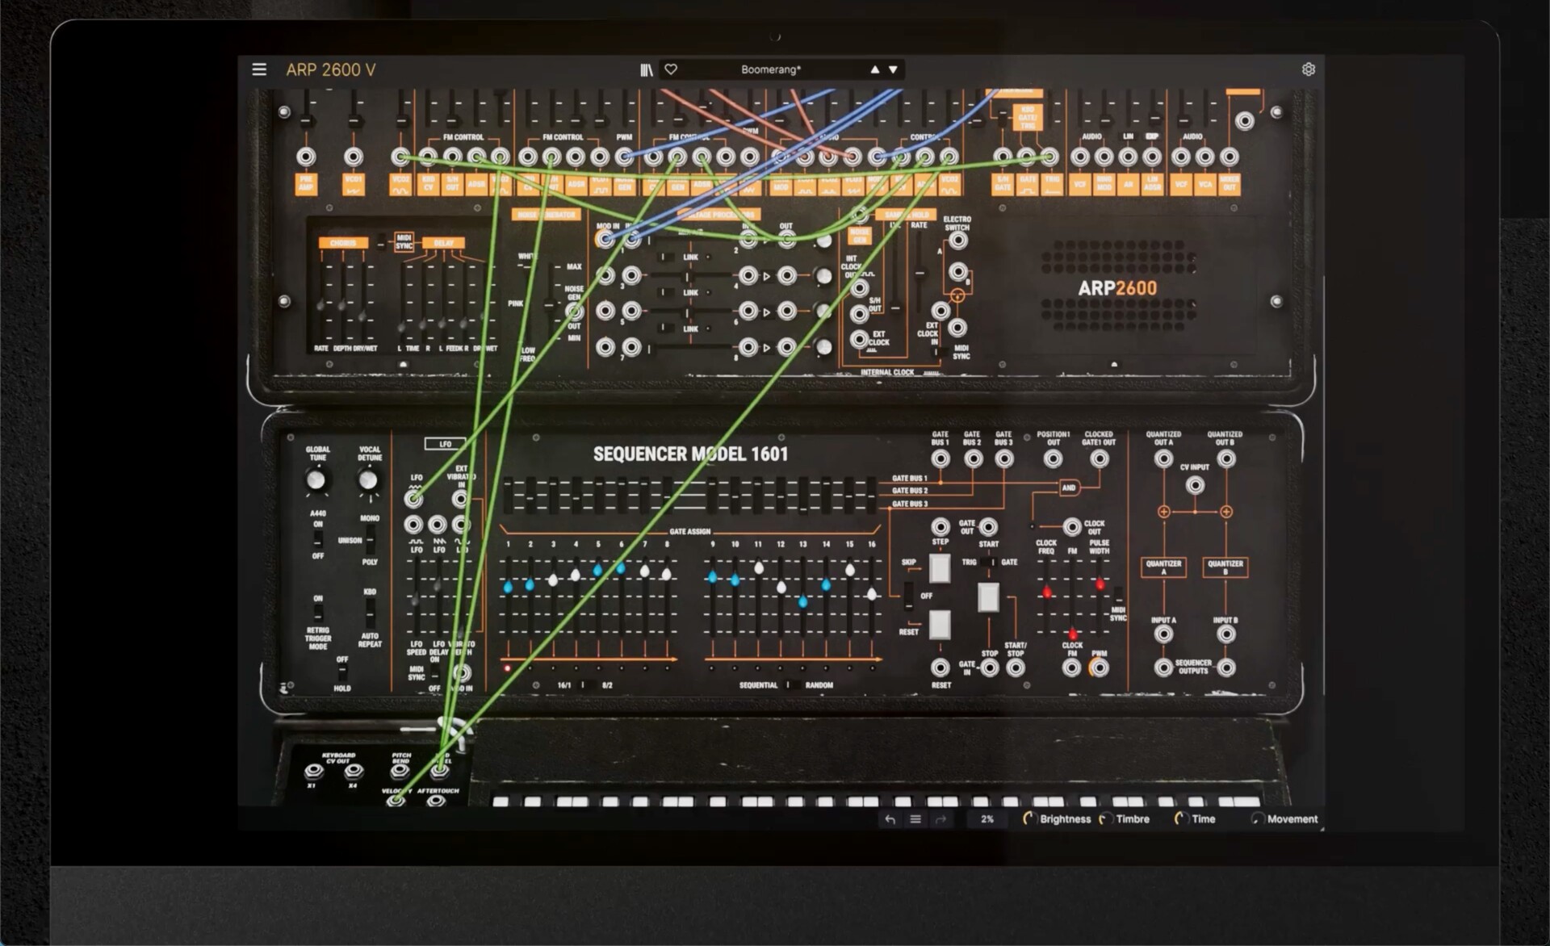Open the settings gear icon
This screenshot has height=946, width=1550.
pos(1309,69)
